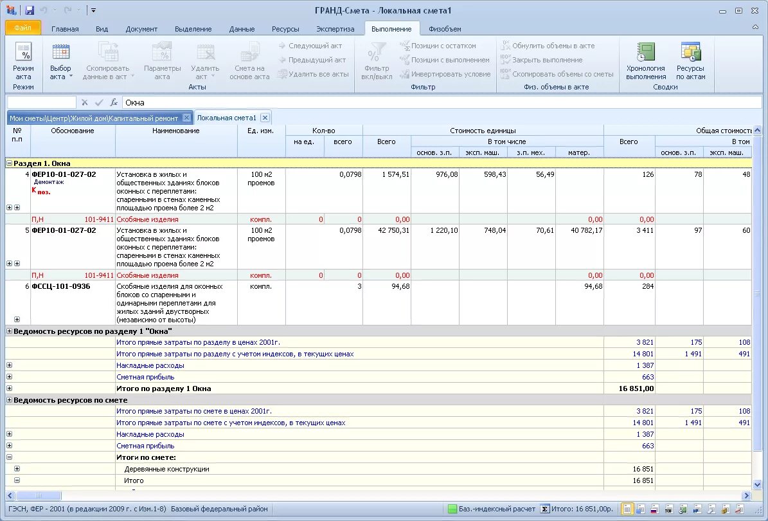Click the formula bar containing Окна
Viewport: 768px width, 521px height.
pos(442,102)
